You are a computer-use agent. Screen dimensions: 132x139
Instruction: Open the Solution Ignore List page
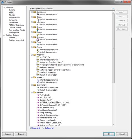pyautogui.click(x=16, y=40)
